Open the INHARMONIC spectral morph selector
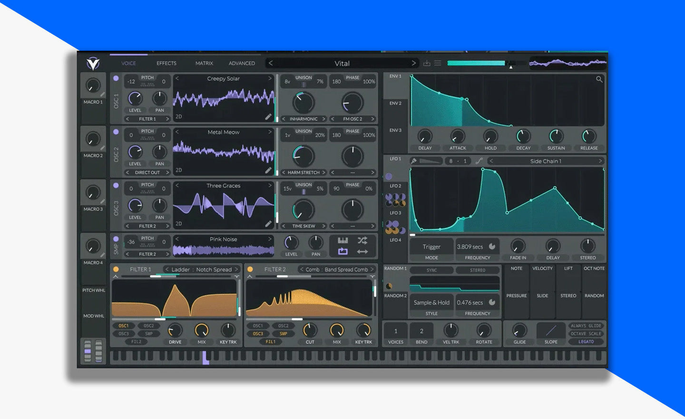The width and height of the screenshot is (685, 419). 303,119
